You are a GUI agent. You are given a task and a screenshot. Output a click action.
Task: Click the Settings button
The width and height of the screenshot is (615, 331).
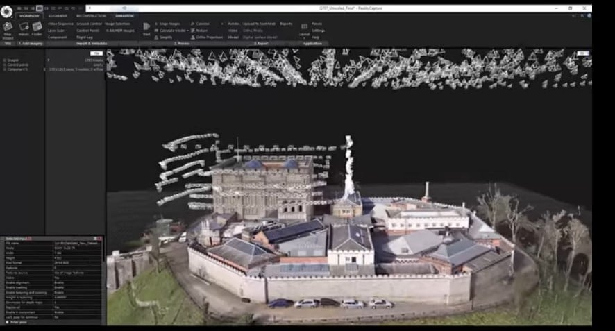(x=318, y=31)
